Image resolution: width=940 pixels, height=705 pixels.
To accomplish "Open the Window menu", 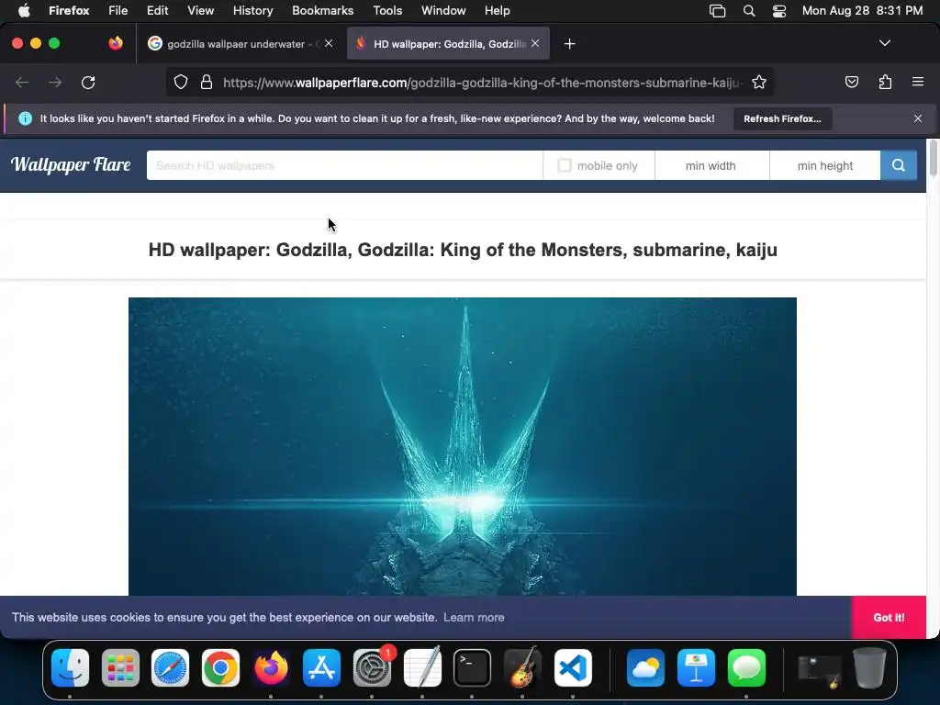I will (443, 10).
